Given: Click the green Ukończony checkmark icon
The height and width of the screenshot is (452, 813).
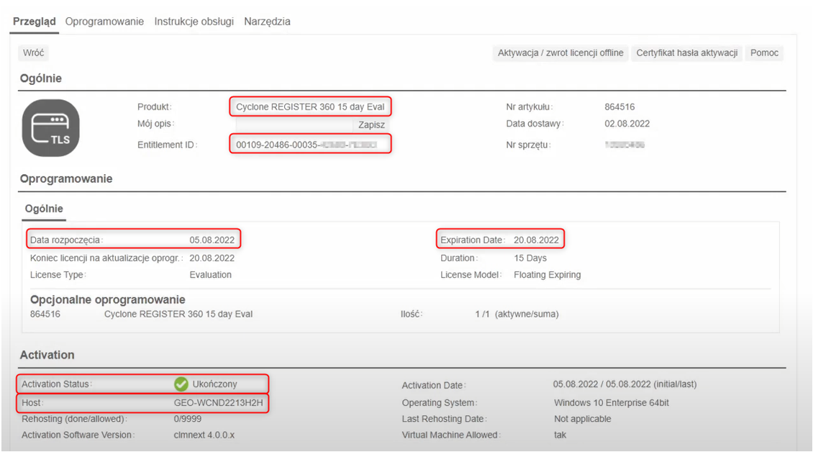Looking at the screenshot, I should click(181, 384).
